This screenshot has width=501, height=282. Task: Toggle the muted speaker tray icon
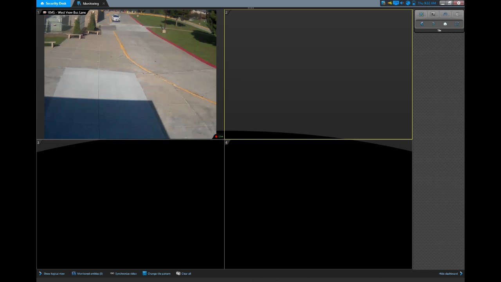pos(402,3)
